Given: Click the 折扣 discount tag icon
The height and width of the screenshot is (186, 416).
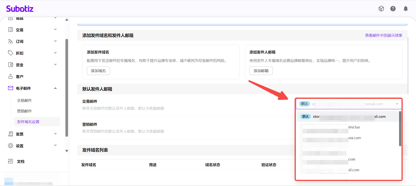Looking at the screenshot, I should point(10,53).
